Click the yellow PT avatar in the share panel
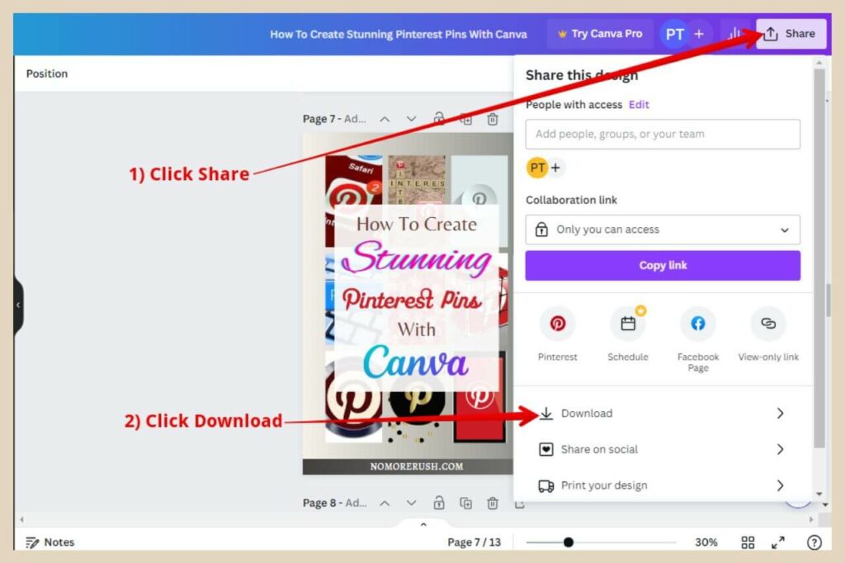Image resolution: width=845 pixels, height=563 pixels. [x=537, y=168]
